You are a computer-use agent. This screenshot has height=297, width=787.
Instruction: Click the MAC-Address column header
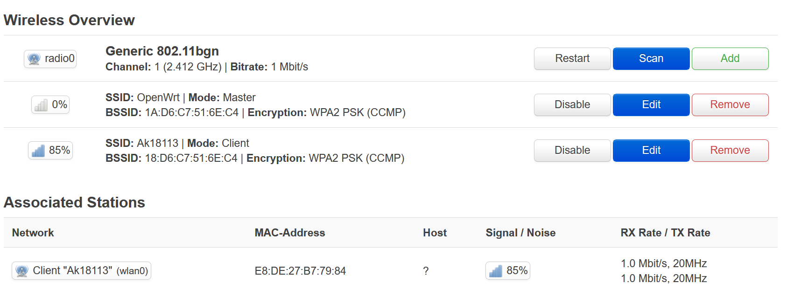point(290,233)
